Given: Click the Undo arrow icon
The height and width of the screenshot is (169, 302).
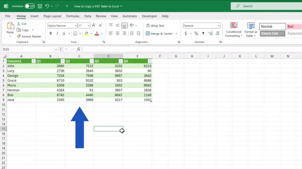Looking at the screenshot, I should (x=47, y=6).
